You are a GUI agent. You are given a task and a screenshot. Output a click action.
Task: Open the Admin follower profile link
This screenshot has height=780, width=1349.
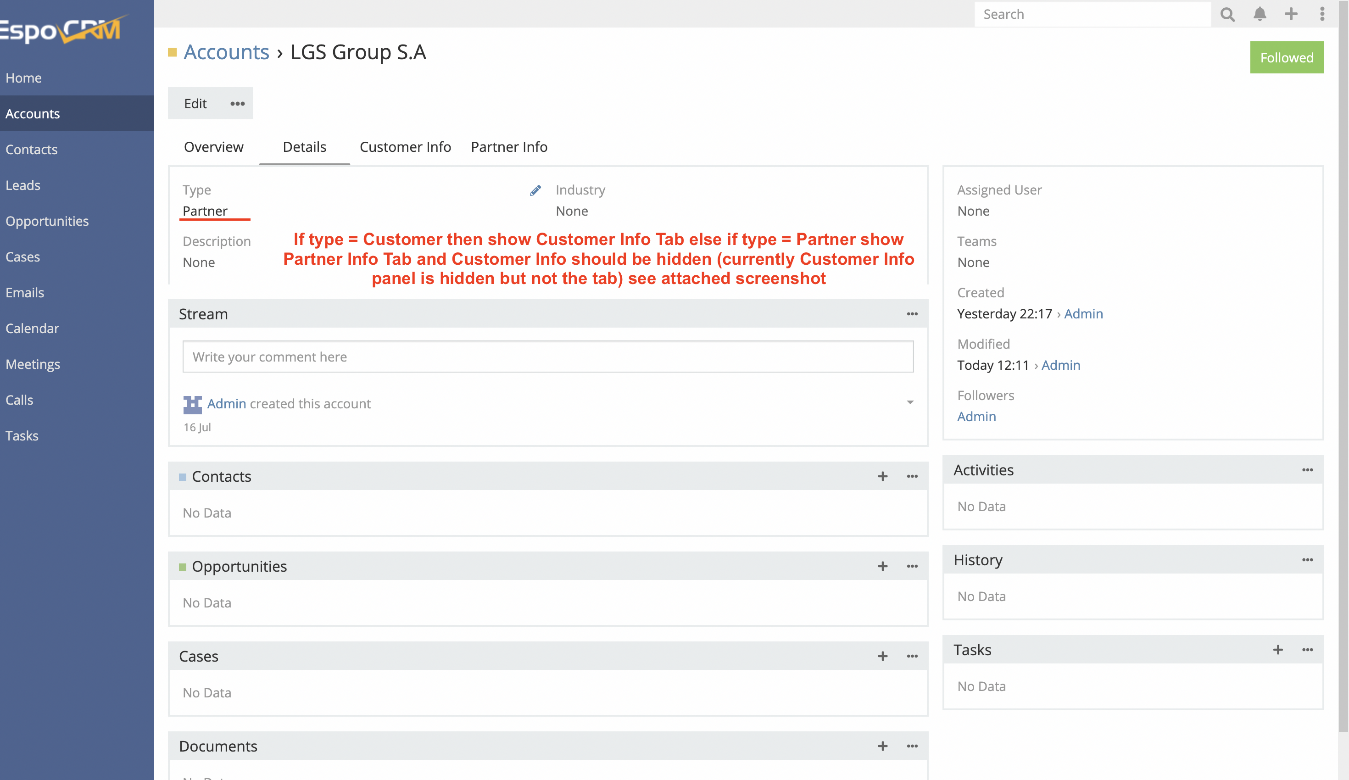click(976, 417)
